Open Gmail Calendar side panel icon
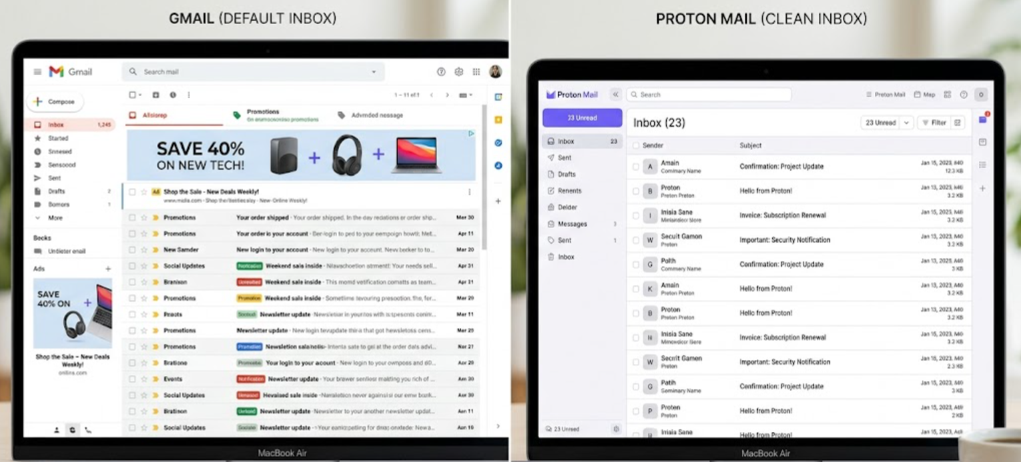Image resolution: width=1021 pixels, height=462 pixels. pyautogui.click(x=498, y=97)
